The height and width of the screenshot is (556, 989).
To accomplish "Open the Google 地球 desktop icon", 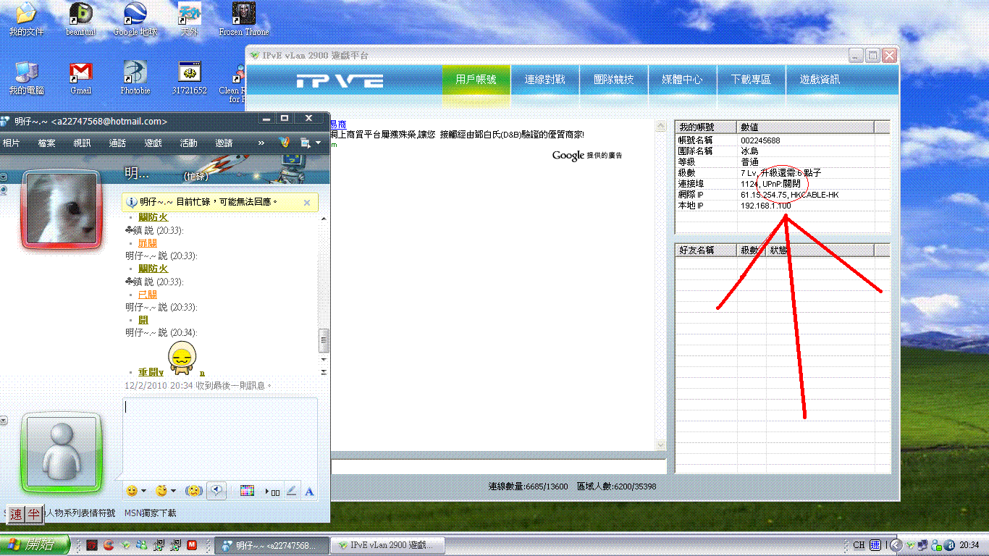I will [135, 14].
